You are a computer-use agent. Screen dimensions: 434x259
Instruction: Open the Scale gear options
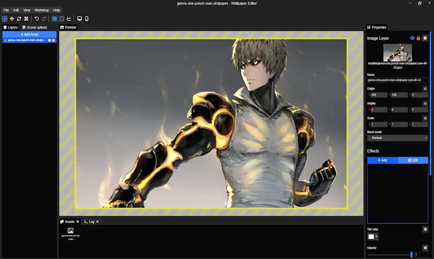[425, 118]
